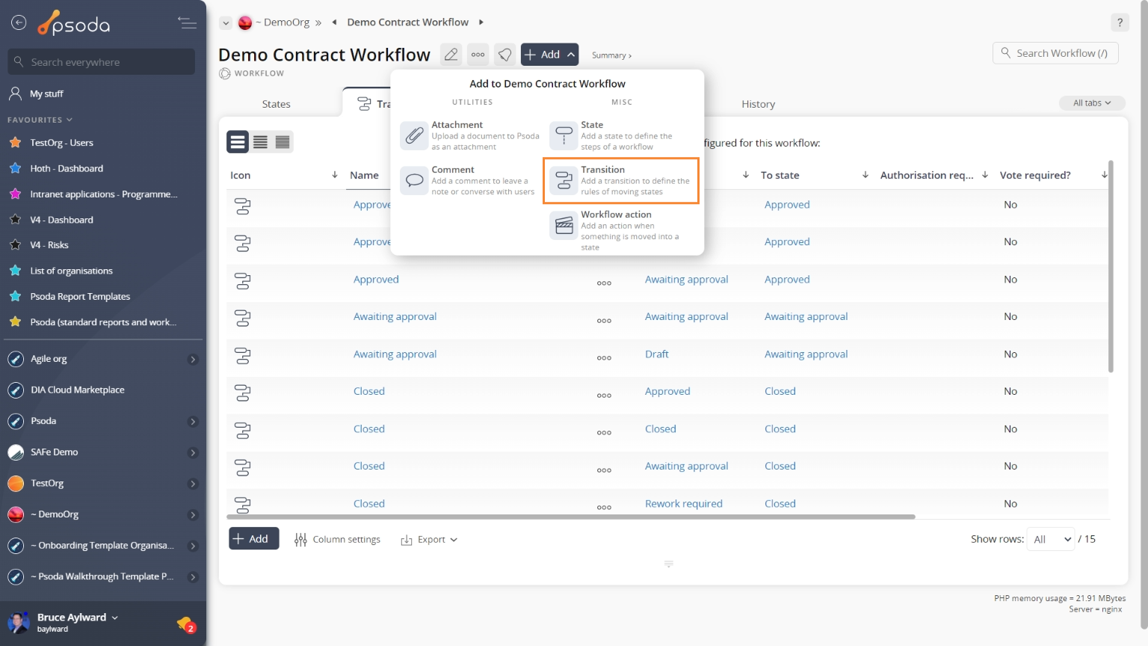Open the help question mark icon
1148x646 pixels.
pyautogui.click(x=1120, y=22)
